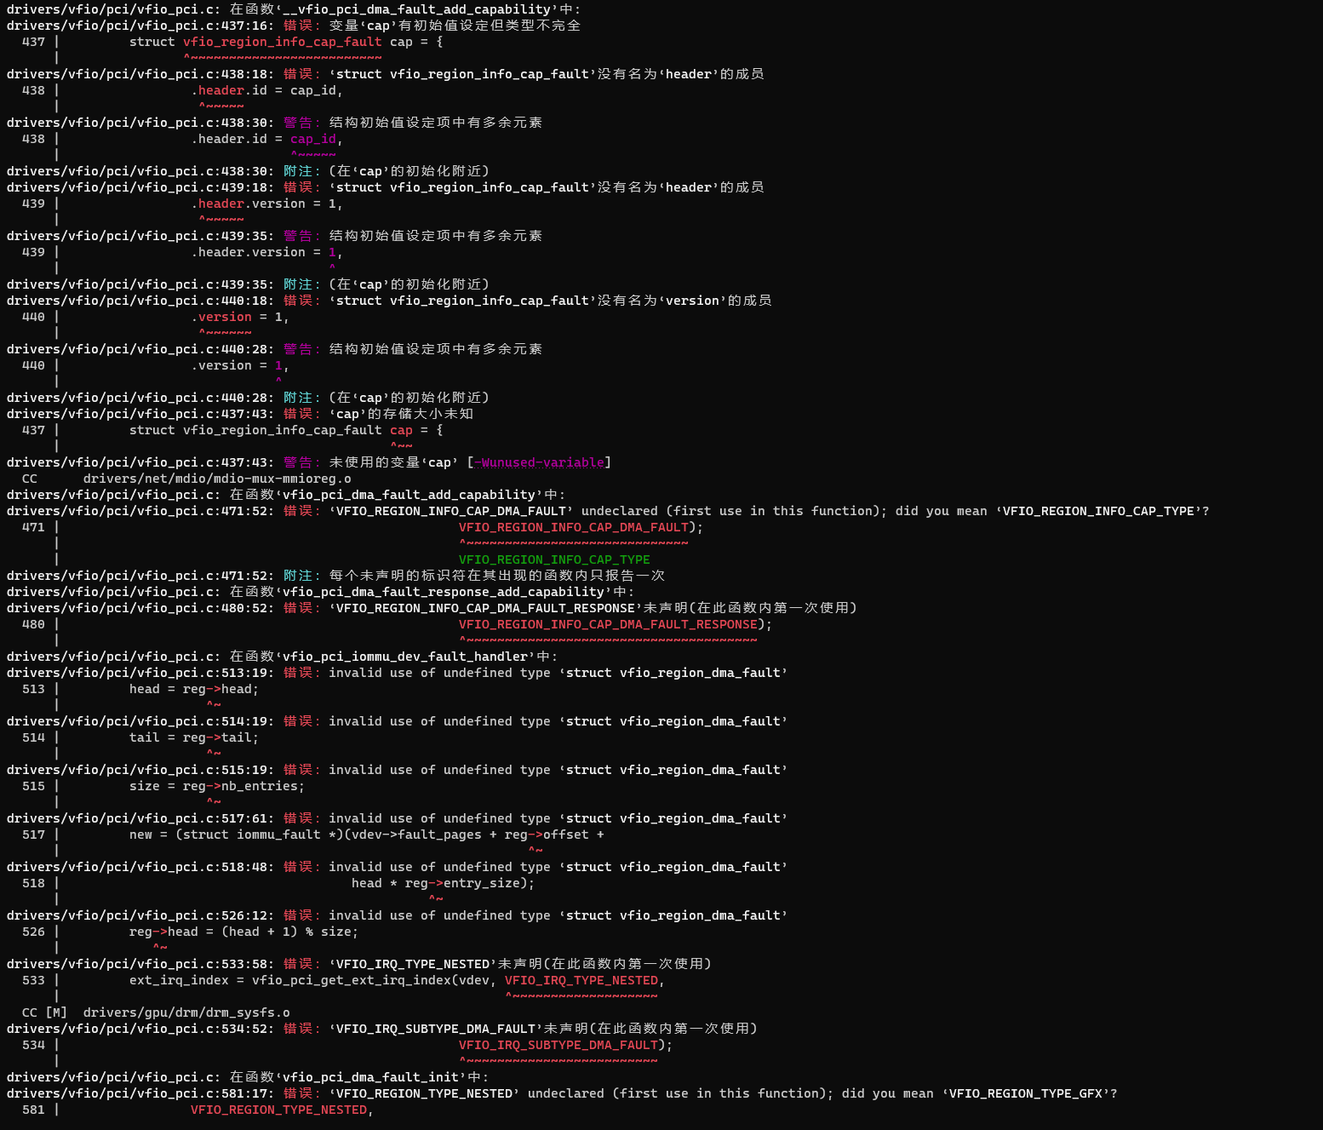This screenshot has height=1130, width=1323.
Task: Click the error location vfio_pci.c:437:16
Action: click(140, 26)
